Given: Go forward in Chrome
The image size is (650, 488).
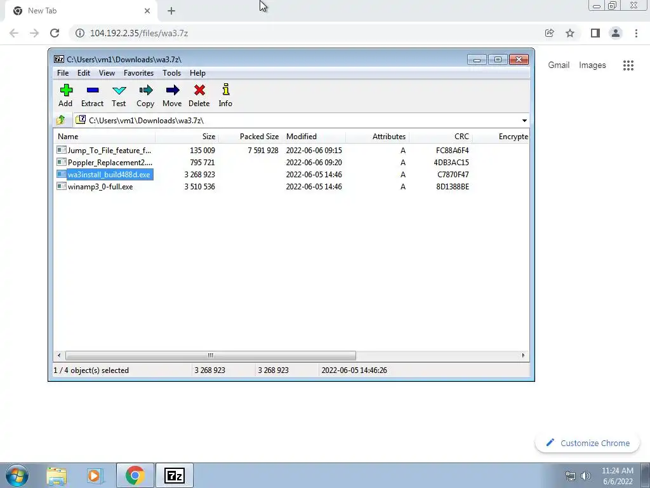Looking at the screenshot, I should click(x=34, y=33).
